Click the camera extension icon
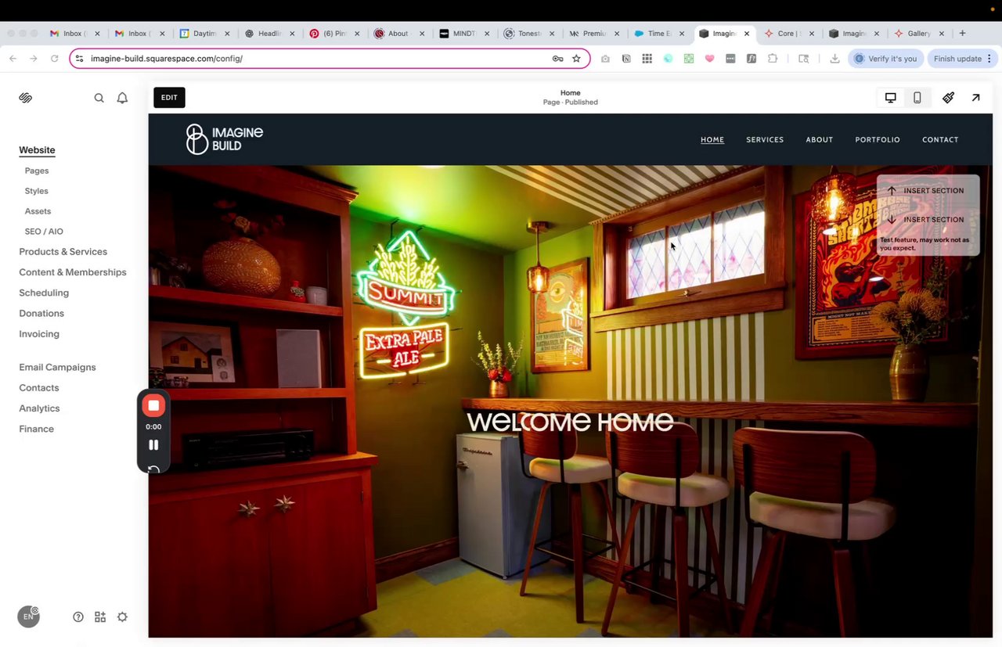 605,59
